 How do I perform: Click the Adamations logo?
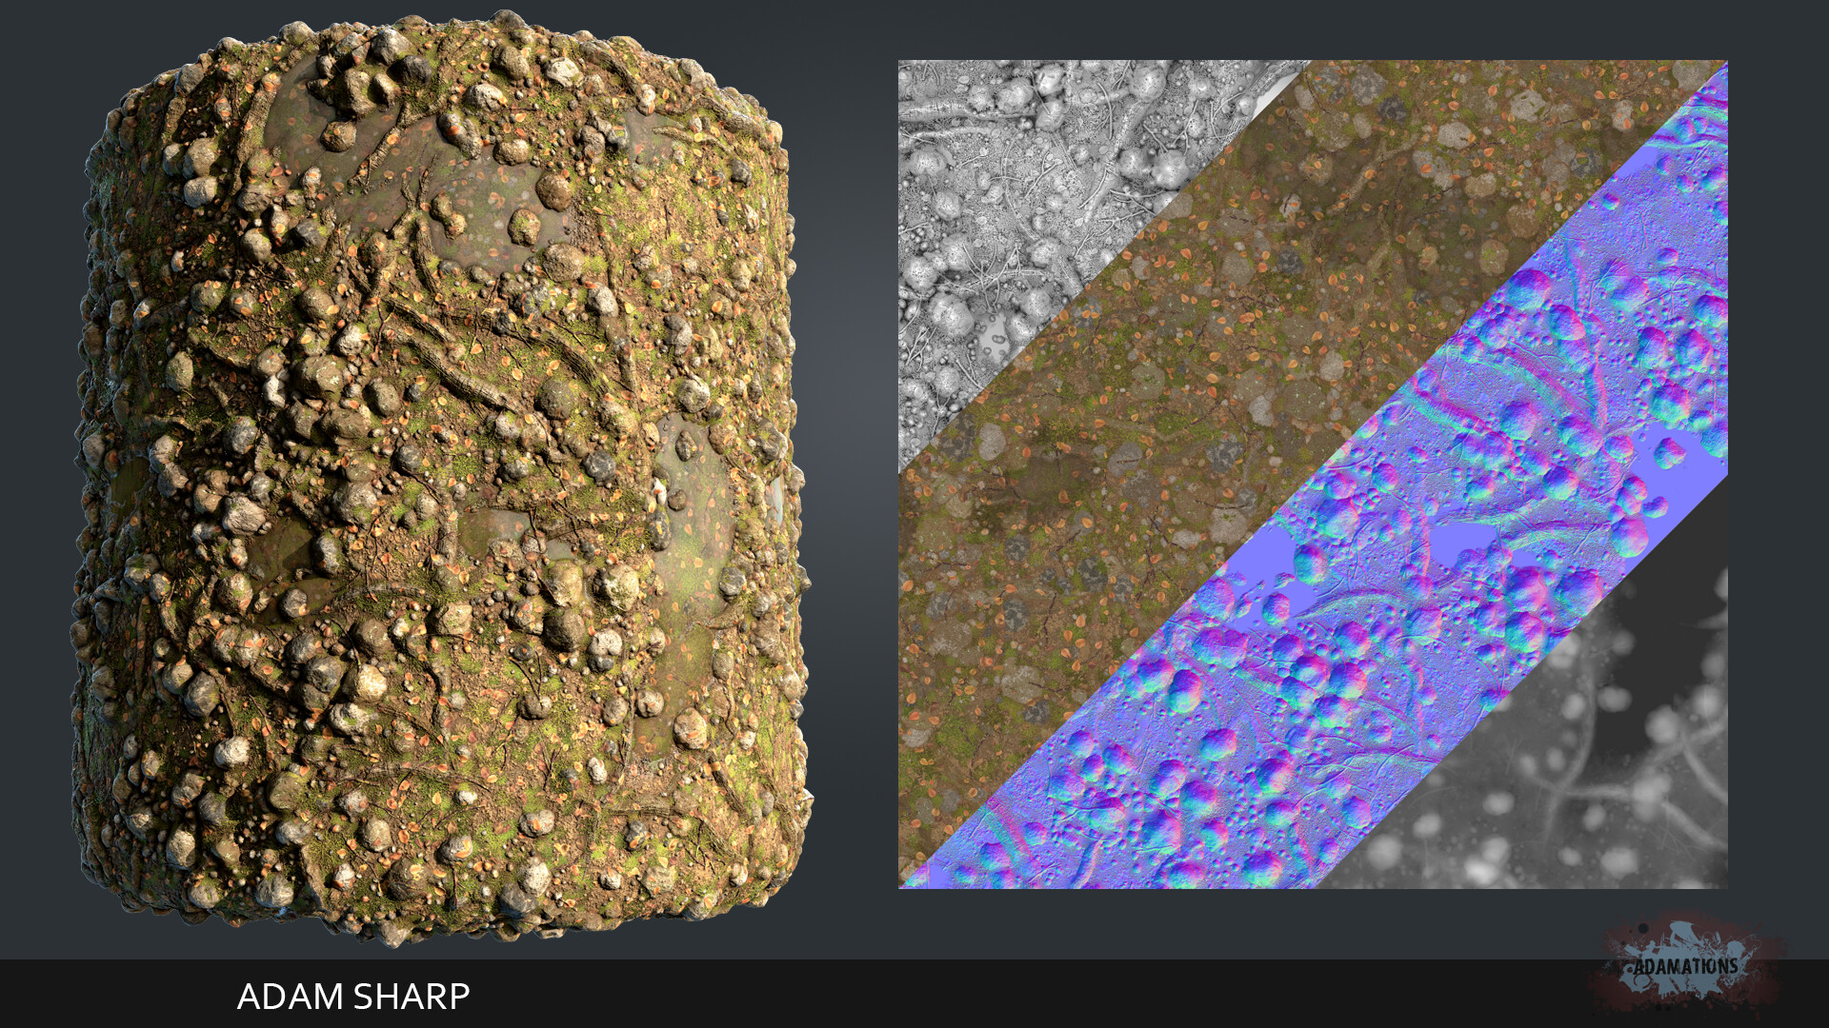pyautogui.click(x=1685, y=965)
